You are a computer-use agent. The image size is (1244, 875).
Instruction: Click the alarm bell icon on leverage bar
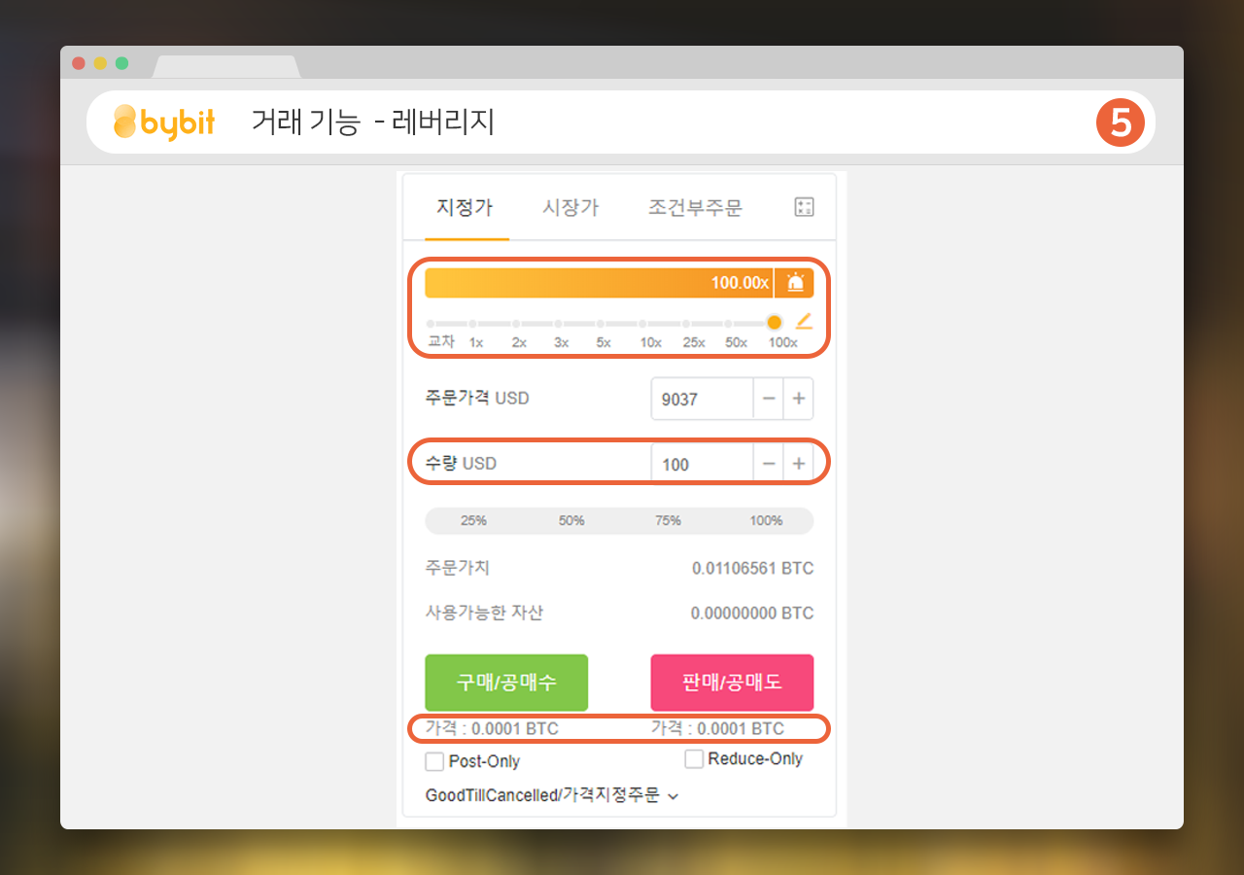click(795, 283)
